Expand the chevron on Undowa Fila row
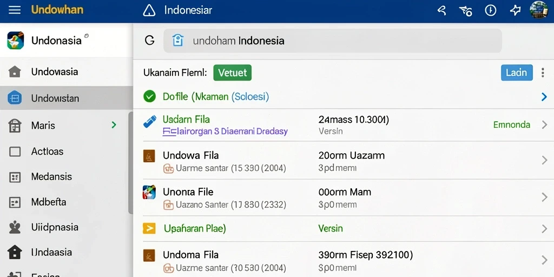Image resolution: width=554 pixels, height=277 pixels. point(544,161)
